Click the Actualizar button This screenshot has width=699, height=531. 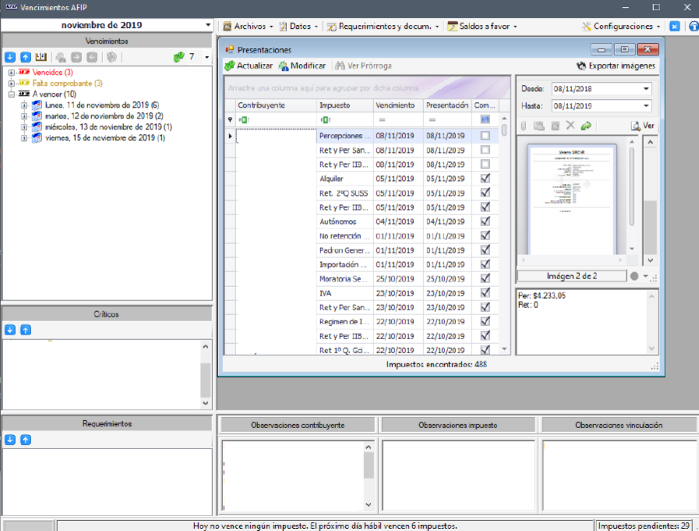(249, 65)
